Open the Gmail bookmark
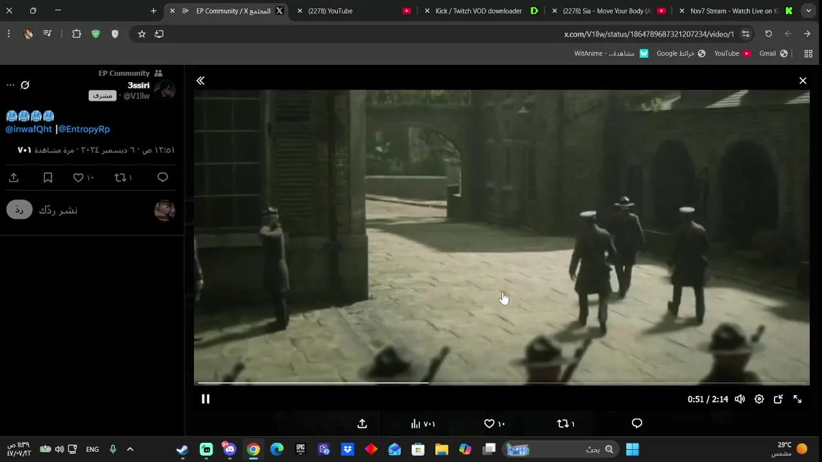This screenshot has height=462, width=822. (x=773, y=54)
